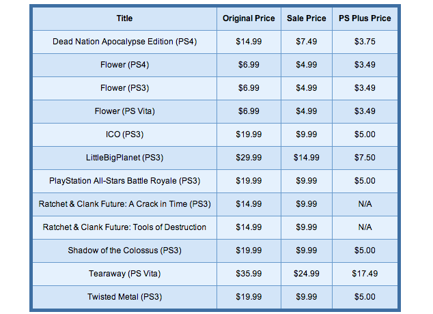Select the $7.49 sale price for Dead Nation
The width and height of the screenshot is (433, 314).
point(307,42)
